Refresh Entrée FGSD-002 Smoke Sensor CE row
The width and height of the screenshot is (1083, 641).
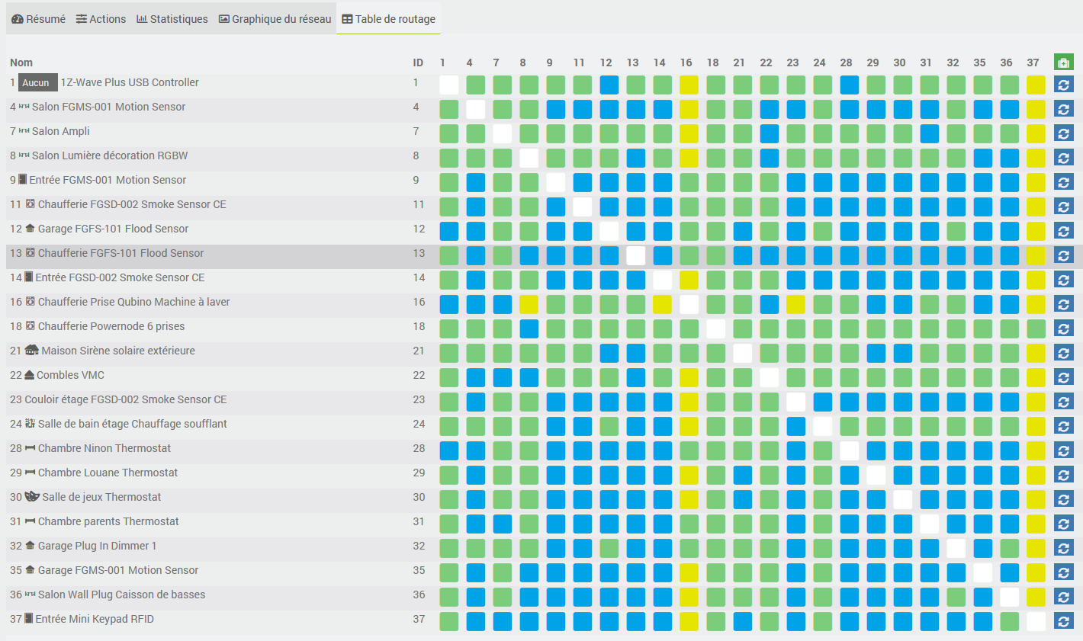coord(1064,280)
